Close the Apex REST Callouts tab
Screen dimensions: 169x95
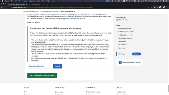(26, 4)
